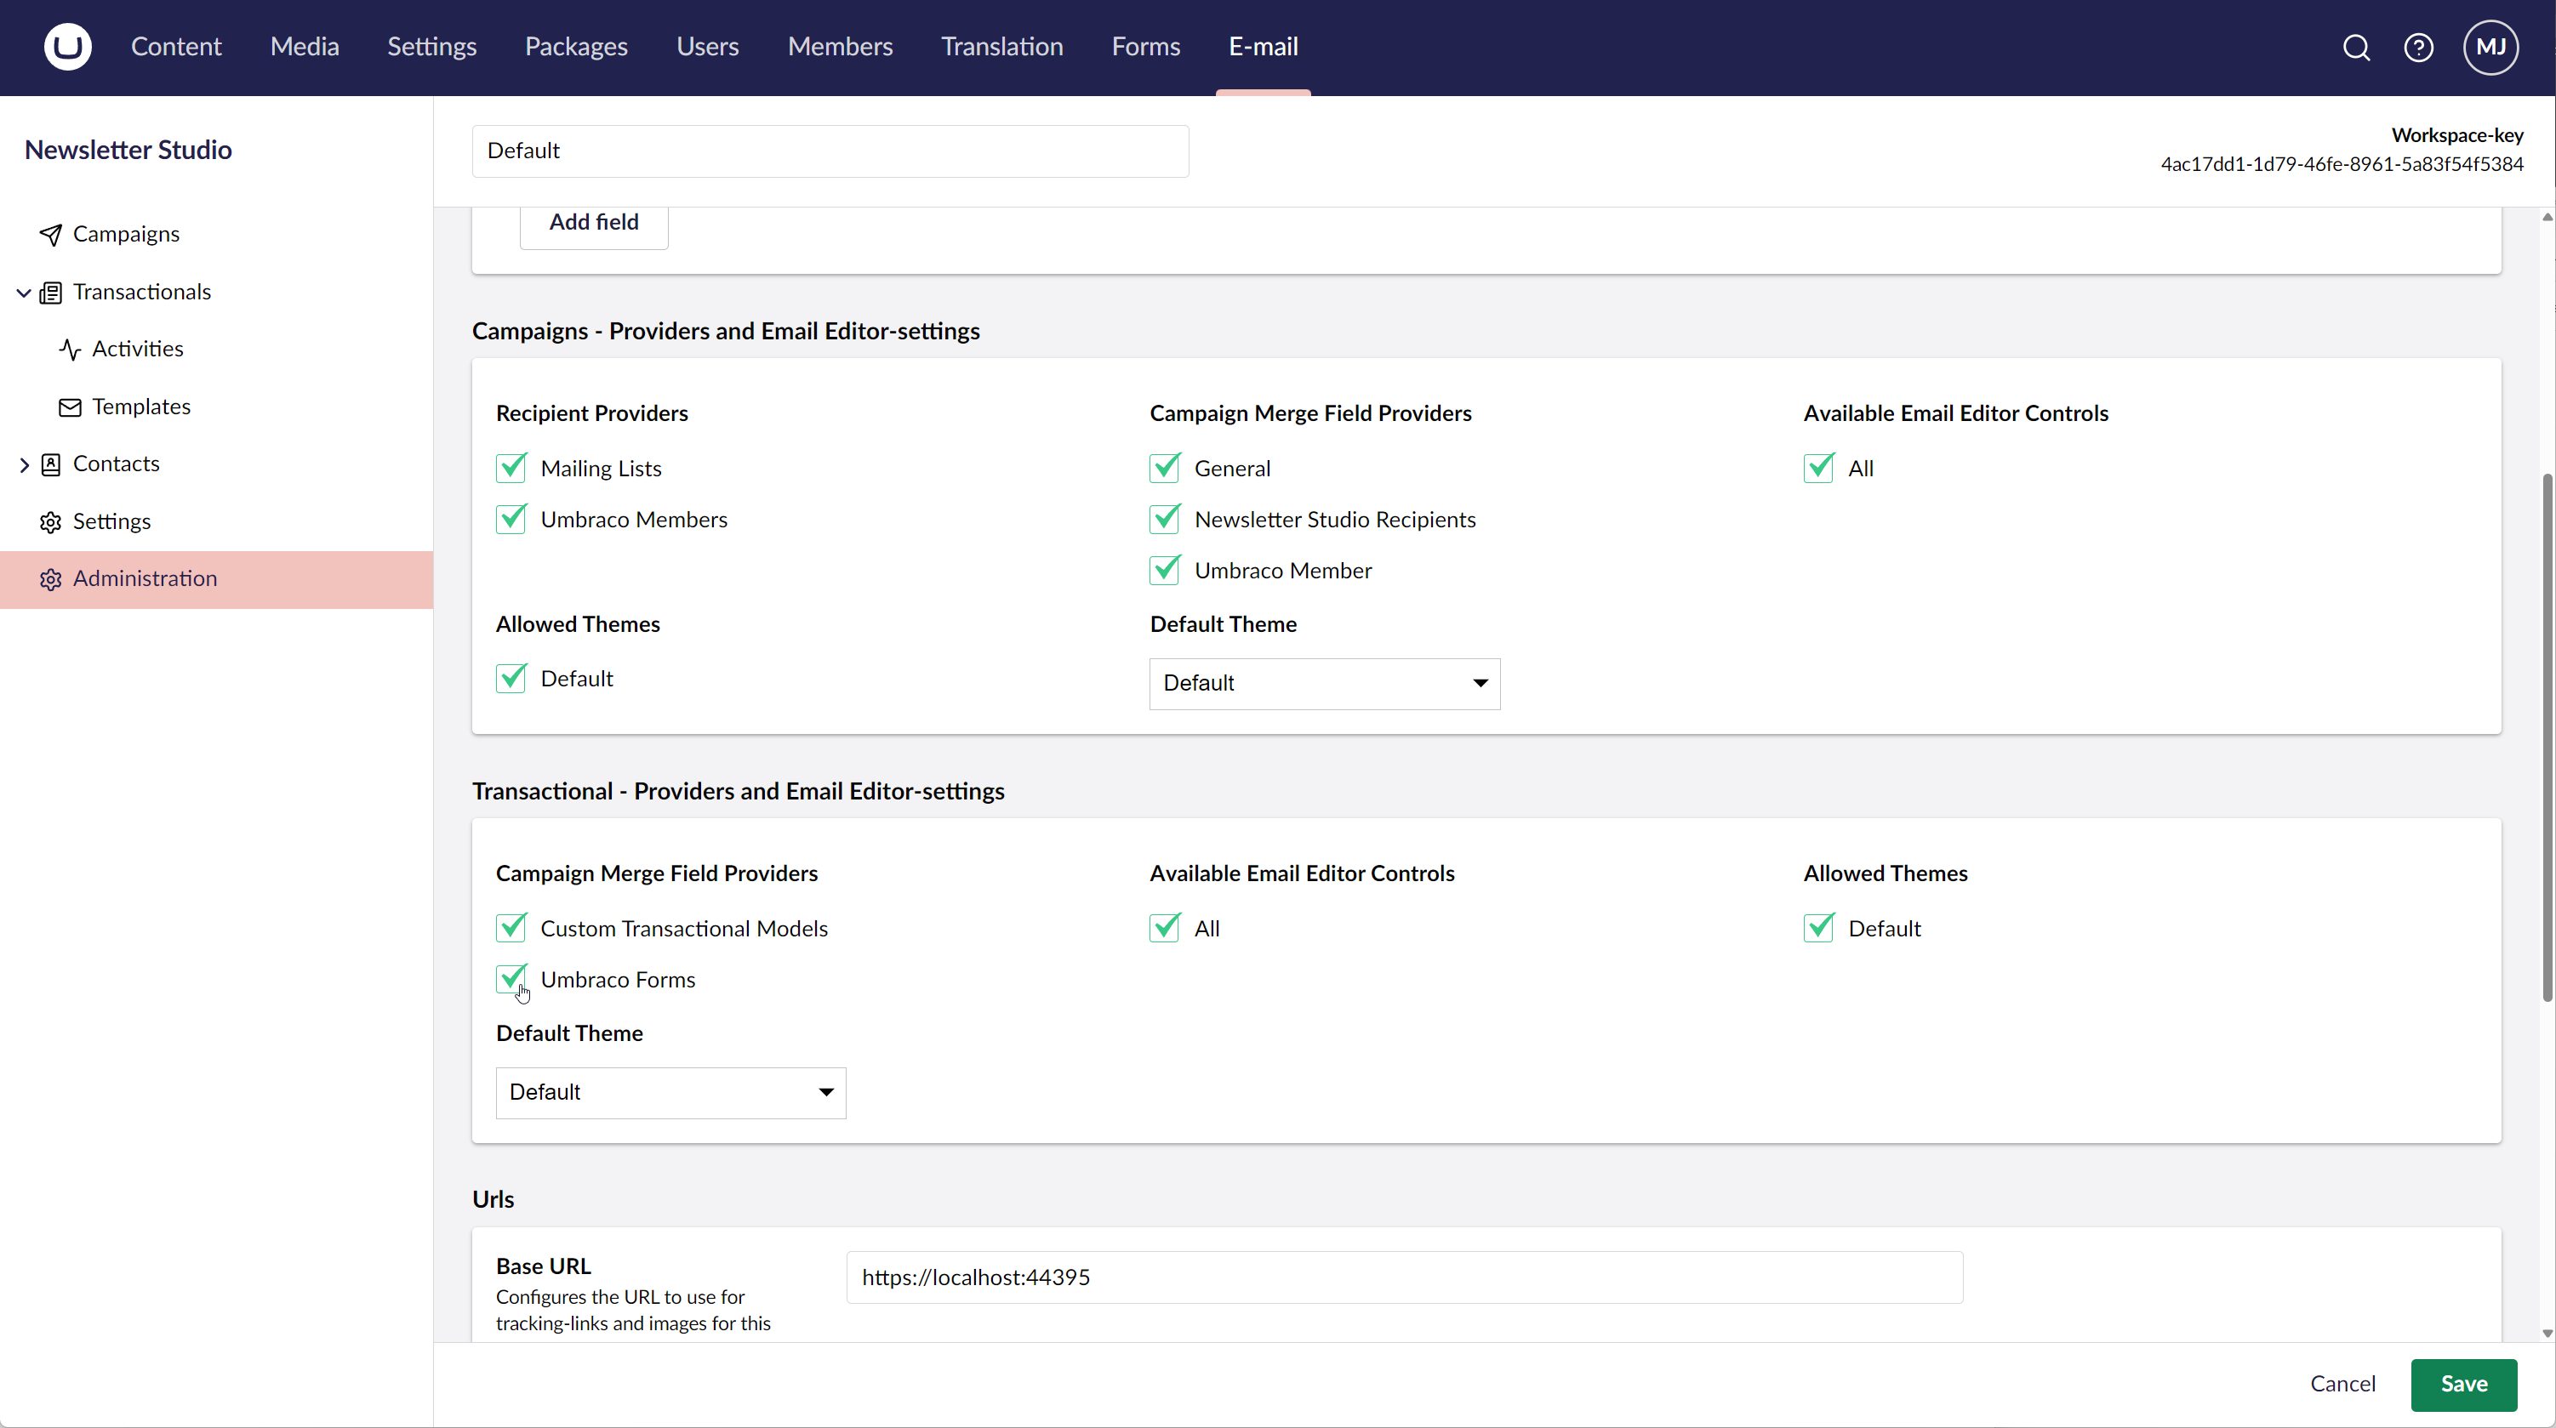Select the E-mail section tab
Viewport: 2556px width, 1428px height.
[x=1264, y=47]
